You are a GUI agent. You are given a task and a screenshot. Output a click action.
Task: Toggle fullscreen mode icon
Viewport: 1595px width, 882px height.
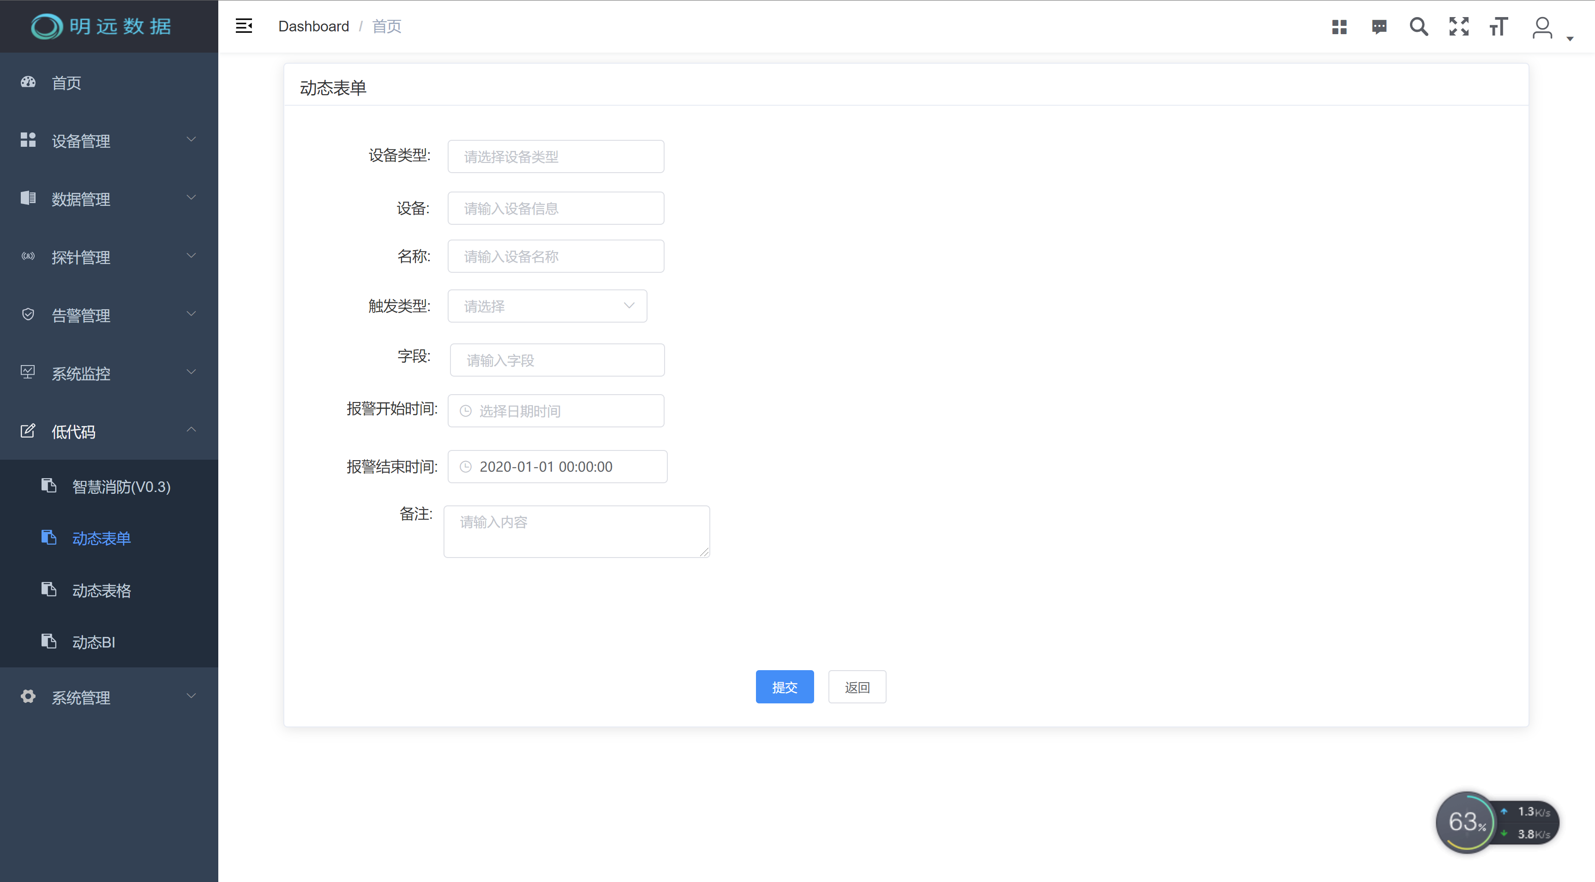tap(1459, 27)
